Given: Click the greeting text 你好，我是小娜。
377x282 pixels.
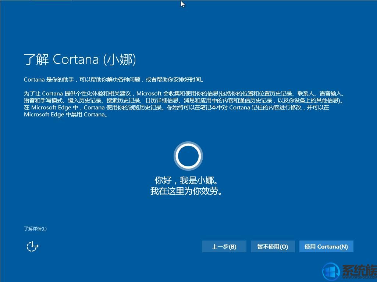Looking at the screenshot, I should pyautogui.click(x=186, y=180).
